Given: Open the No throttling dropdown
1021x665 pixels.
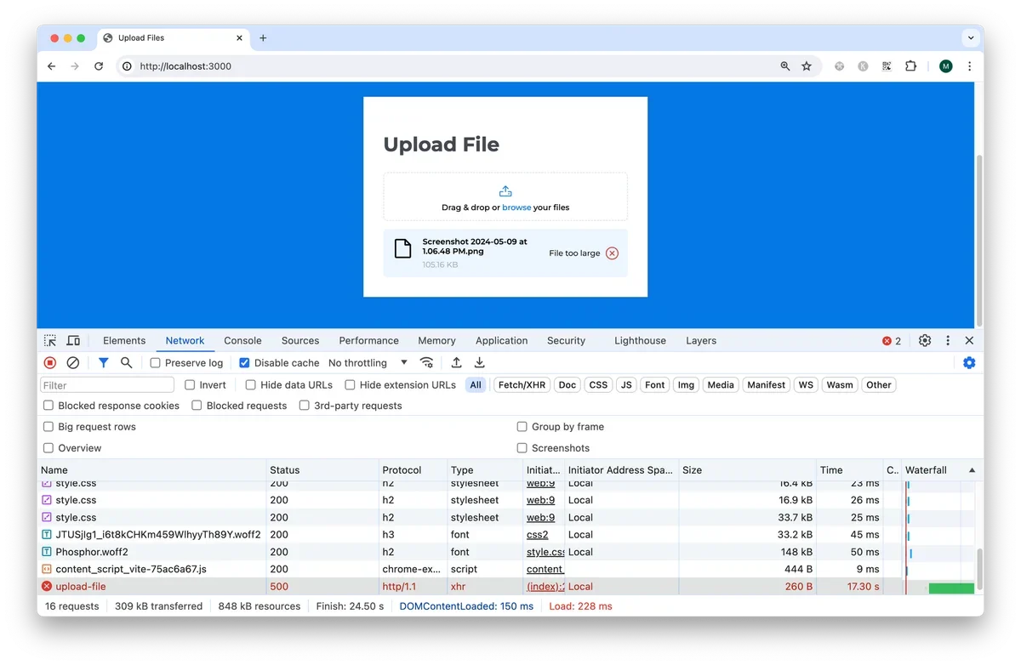Looking at the screenshot, I should point(368,362).
